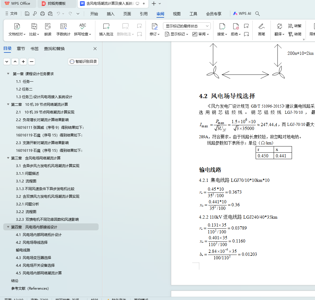The width and height of the screenshot is (315, 300).
Task: Click the expand-all down arrow outline button
Action: [x=7, y=62]
